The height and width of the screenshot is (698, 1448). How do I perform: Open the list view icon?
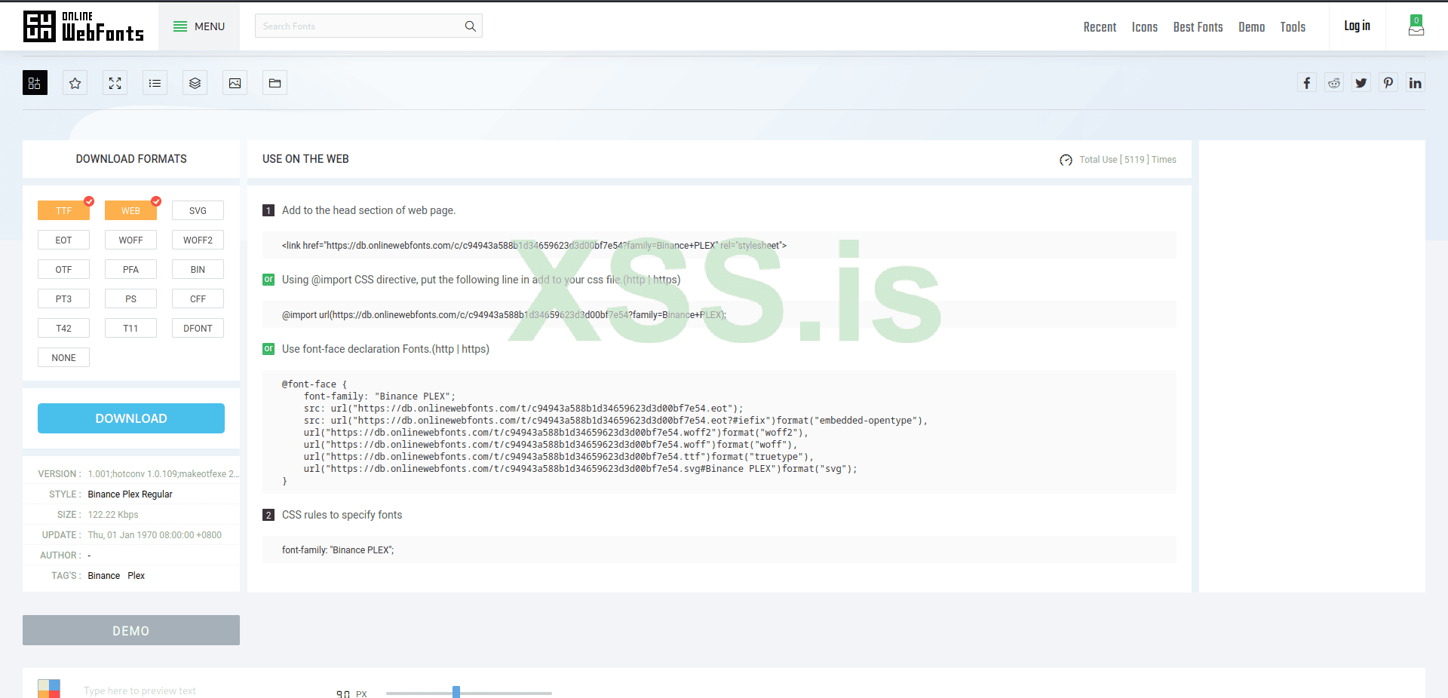click(x=155, y=83)
